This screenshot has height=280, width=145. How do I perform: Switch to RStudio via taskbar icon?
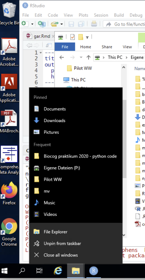coord(94,271)
